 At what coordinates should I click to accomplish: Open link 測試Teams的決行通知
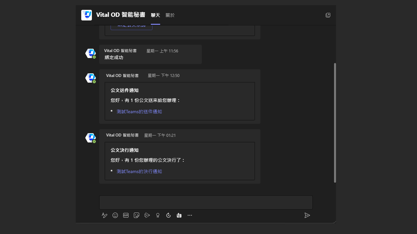(139, 172)
